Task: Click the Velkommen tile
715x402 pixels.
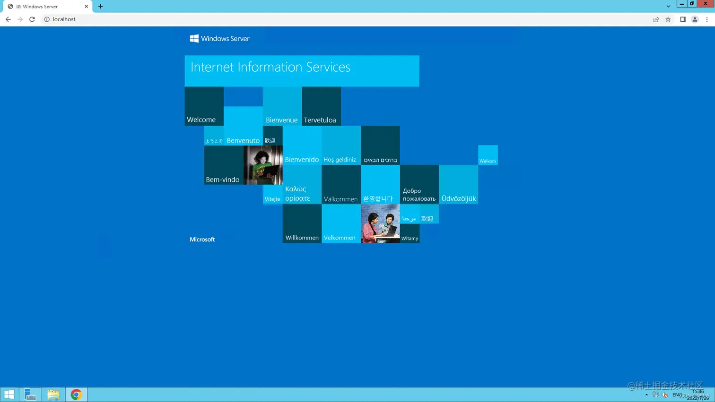Action: (x=341, y=224)
